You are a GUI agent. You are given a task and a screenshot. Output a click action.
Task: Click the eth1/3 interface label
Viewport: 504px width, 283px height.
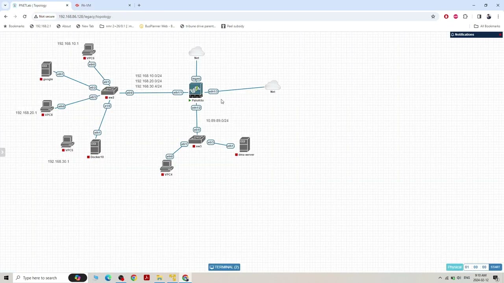tap(213, 92)
